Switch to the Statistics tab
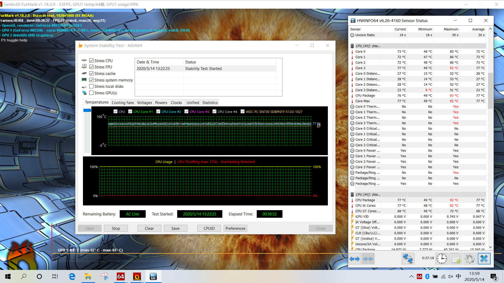 pos(210,103)
